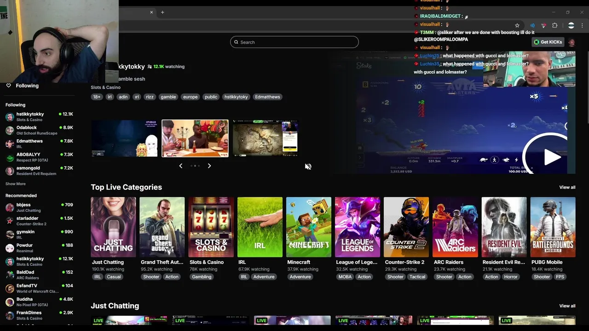Open BaldDad channel avatar
The width and height of the screenshot is (589, 331).
10,275
